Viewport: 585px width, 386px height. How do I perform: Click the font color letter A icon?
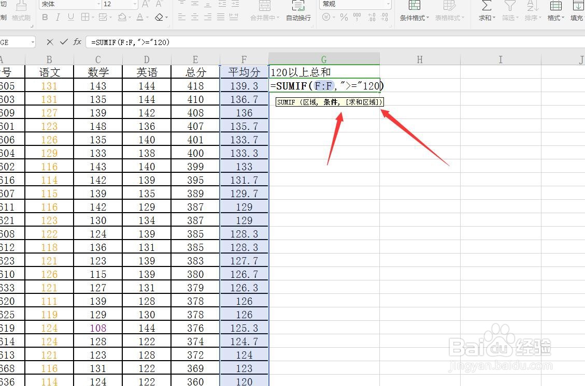(x=140, y=17)
